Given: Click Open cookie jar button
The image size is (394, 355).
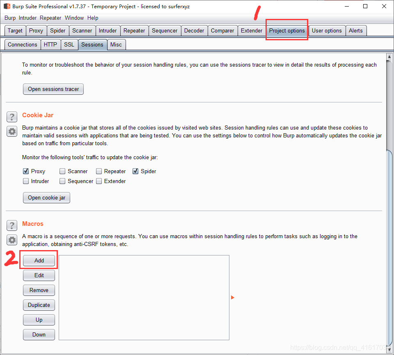Looking at the screenshot, I should tap(46, 197).
